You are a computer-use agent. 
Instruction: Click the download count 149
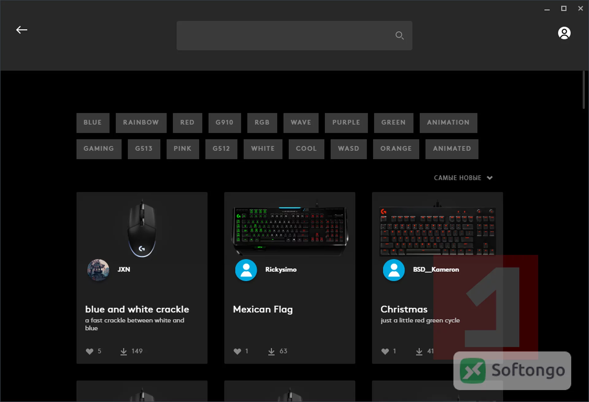click(x=137, y=351)
